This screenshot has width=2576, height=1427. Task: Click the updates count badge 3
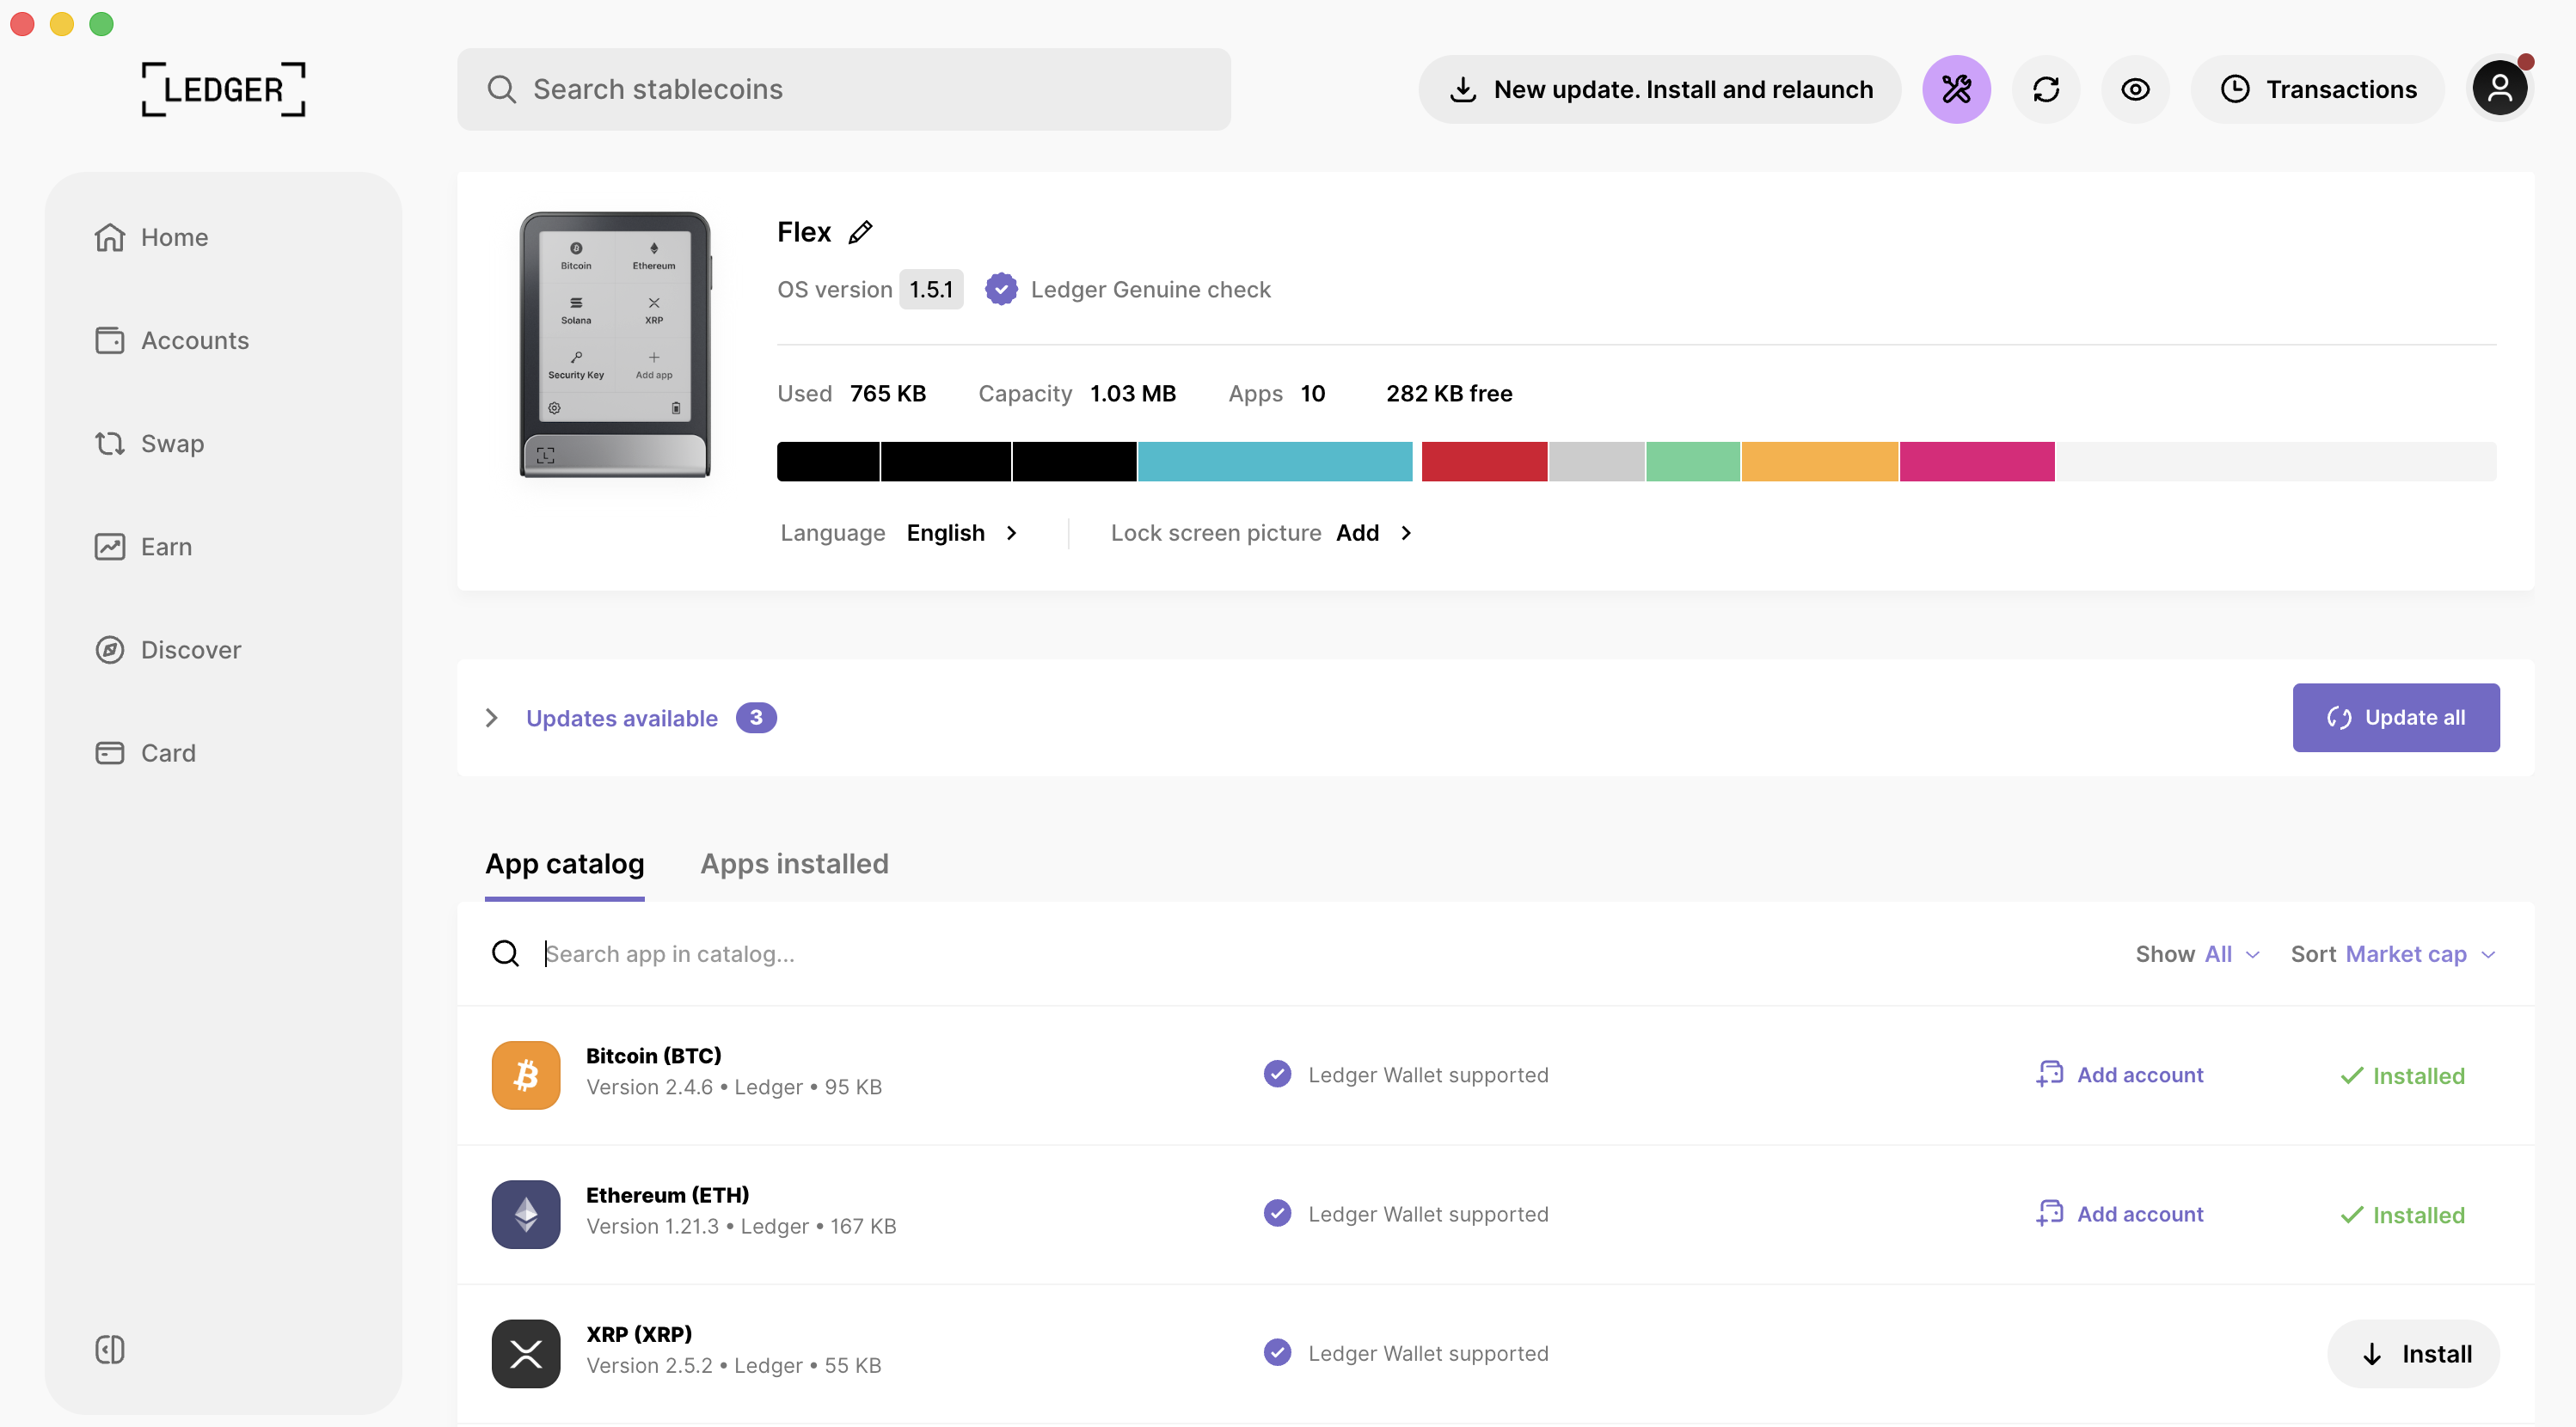tap(756, 717)
